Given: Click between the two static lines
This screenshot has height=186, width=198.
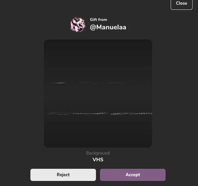Looking at the screenshot, I should tap(98, 98).
